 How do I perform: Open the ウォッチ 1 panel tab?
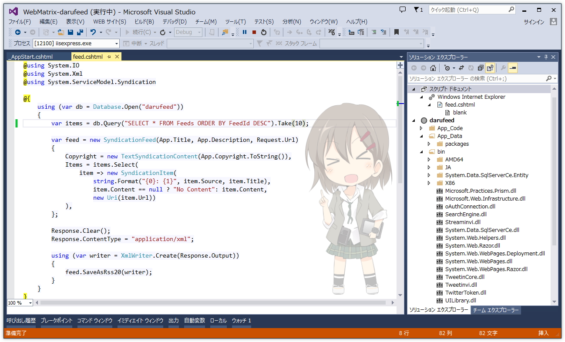click(241, 321)
